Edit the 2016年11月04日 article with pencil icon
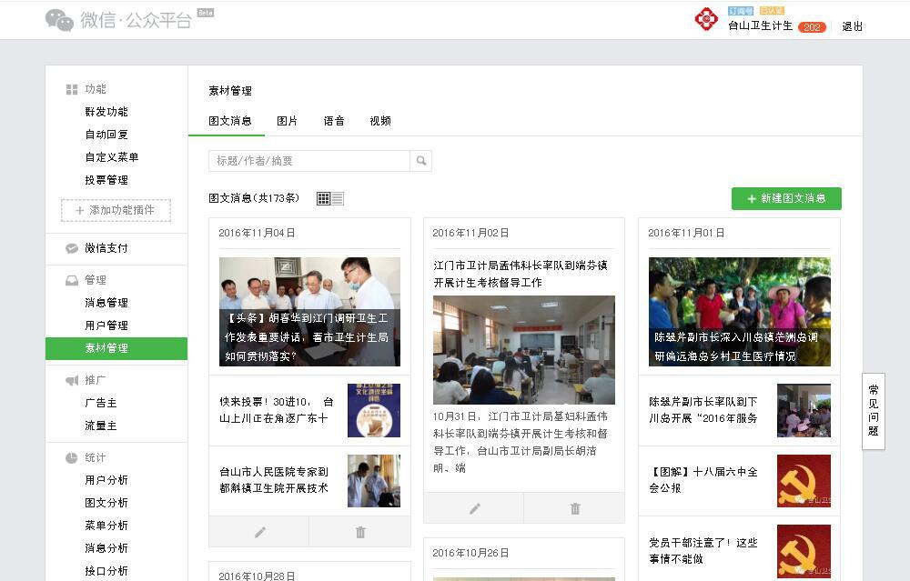Image resolution: width=910 pixels, height=581 pixels. click(259, 532)
